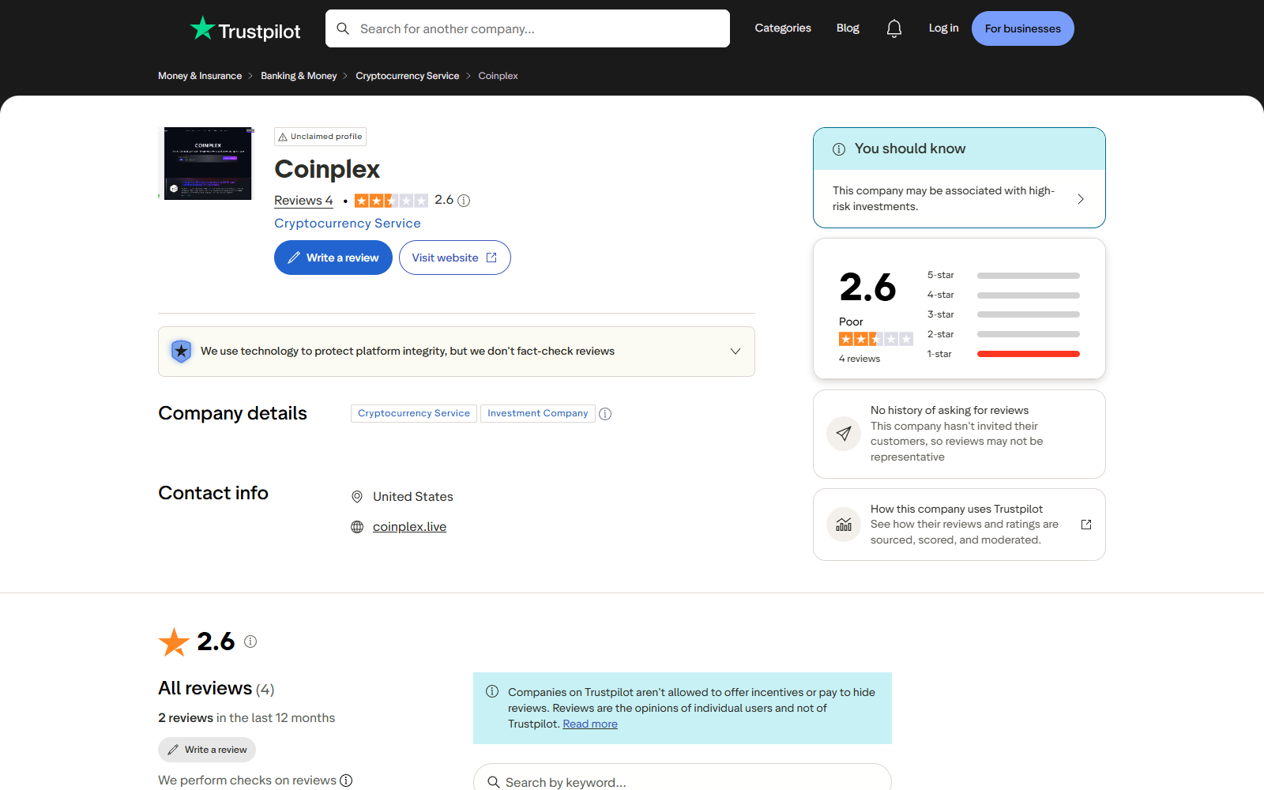Screen dimensions: 1264x790
Task: Click the No history of asking for reviews text
Action: pyautogui.click(x=950, y=411)
